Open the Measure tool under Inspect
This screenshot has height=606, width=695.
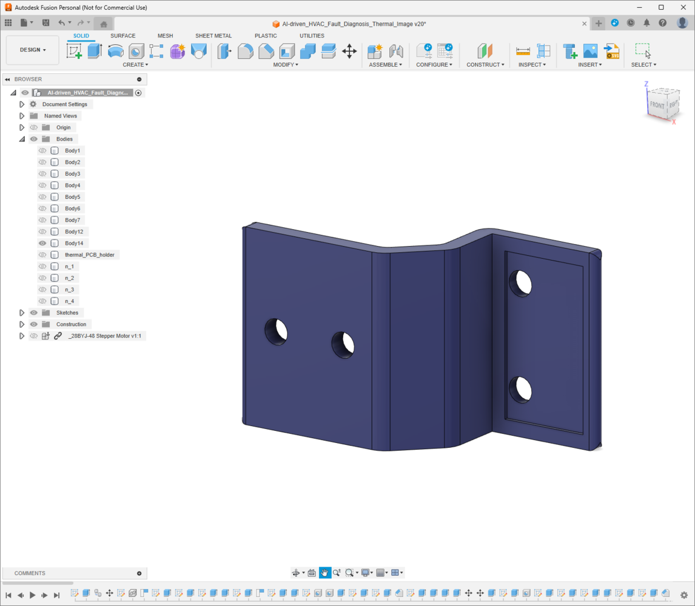point(523,51)
